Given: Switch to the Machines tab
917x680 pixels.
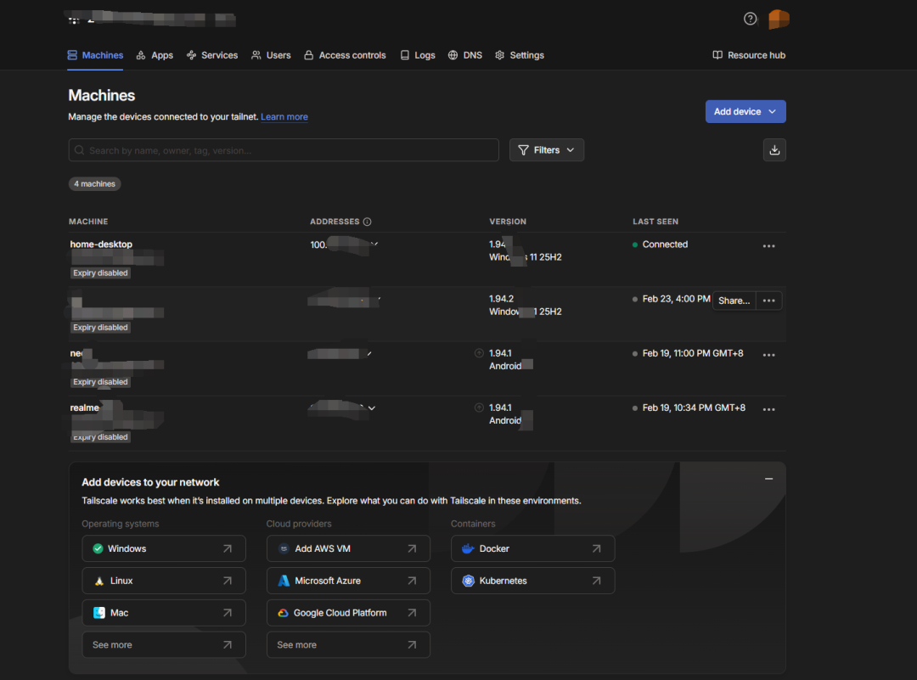Looking at the screenshot, I should (x=95, y=55).
